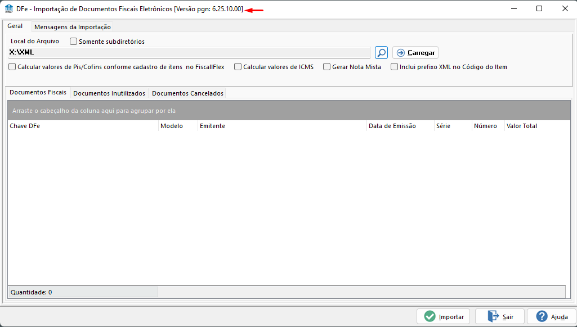Image resolution: width=577 pixels, height=327 pixels.
Task: Click the Local do Arquivo path field
Action: (x=189, y=52)
